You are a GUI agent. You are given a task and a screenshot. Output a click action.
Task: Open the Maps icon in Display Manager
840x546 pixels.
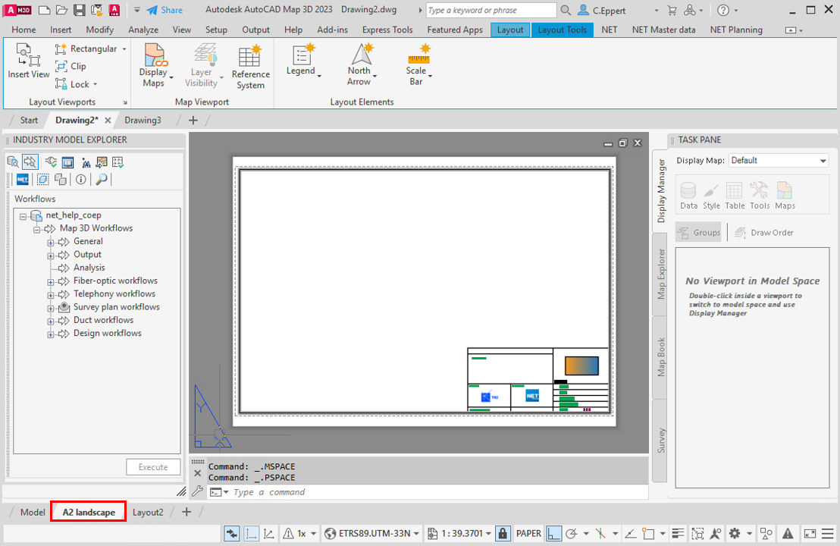(785, 196)
